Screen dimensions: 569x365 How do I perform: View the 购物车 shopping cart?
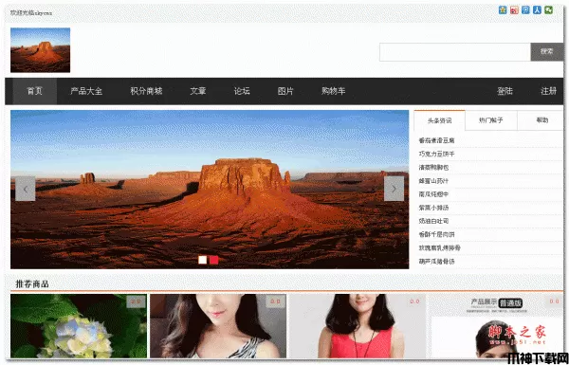pyautogui.click(x=333, y=91)
